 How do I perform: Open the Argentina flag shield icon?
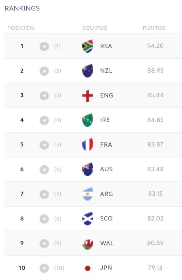pos(88,194)
